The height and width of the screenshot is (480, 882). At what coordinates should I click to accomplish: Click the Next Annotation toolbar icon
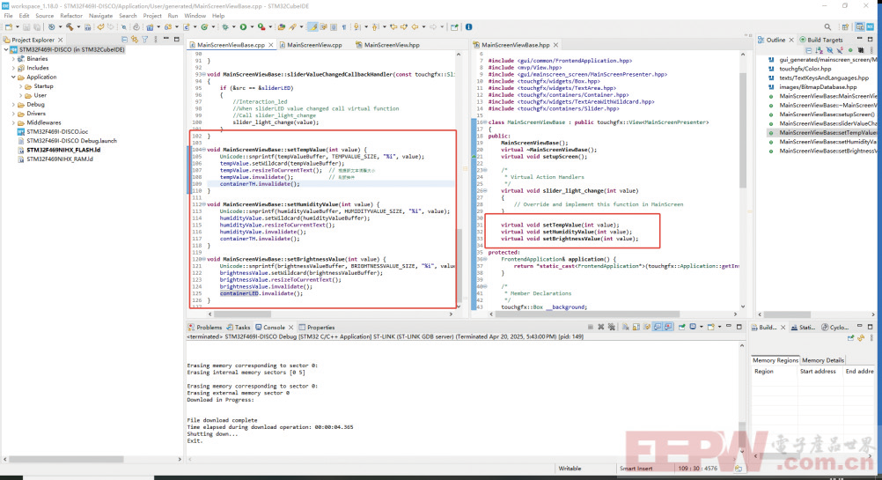pos(356,26)
